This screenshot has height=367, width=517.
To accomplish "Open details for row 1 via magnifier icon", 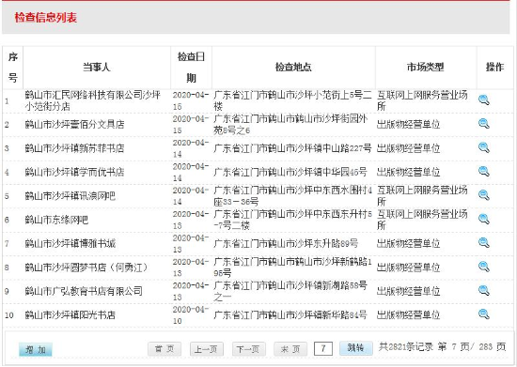I will tap(484, 99).
